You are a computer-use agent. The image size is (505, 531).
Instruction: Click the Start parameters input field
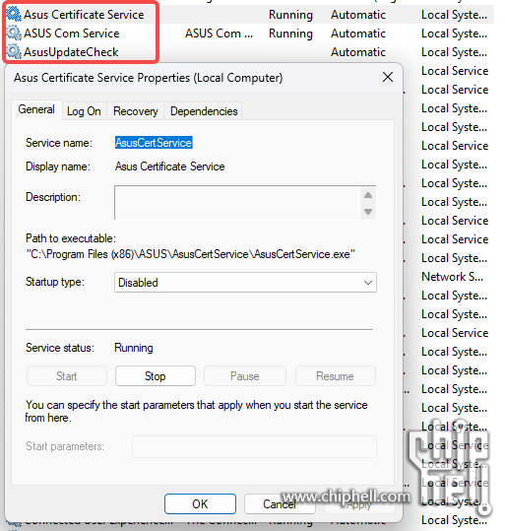(x=254, y=446)
